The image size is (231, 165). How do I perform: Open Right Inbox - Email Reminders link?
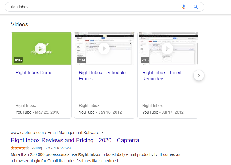(162, 76)
